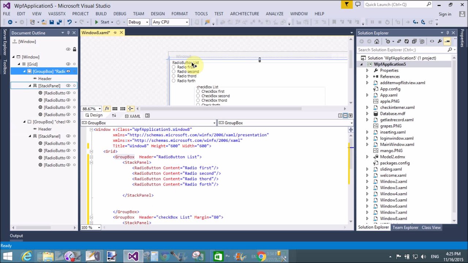This screenshot has height=263, width=468.
Task: Click the Navigate Backward toolbar icon
Action: tap(10, 22)
